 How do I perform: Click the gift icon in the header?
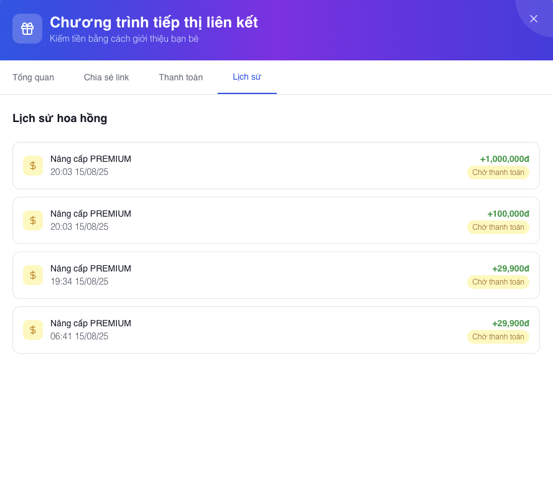[x=27, y=29]
